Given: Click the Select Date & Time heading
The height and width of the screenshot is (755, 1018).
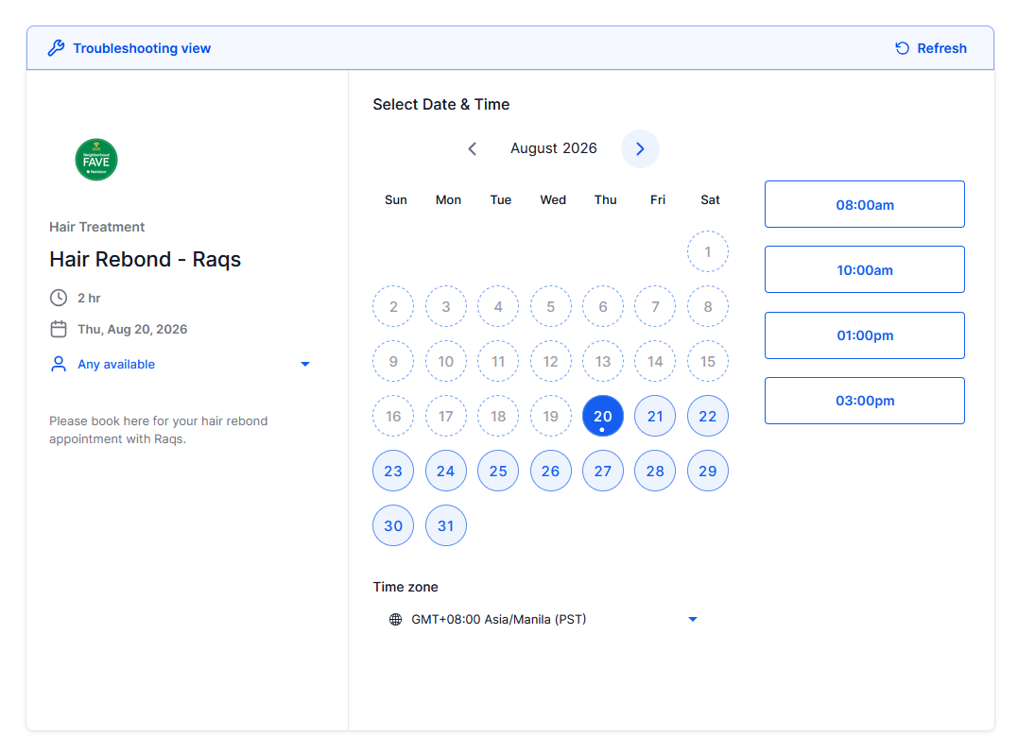Looking at the screenshot, I should point(440,104).
